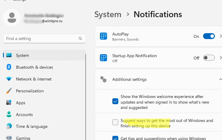Click the Time & language globe icon

point(9,126)
